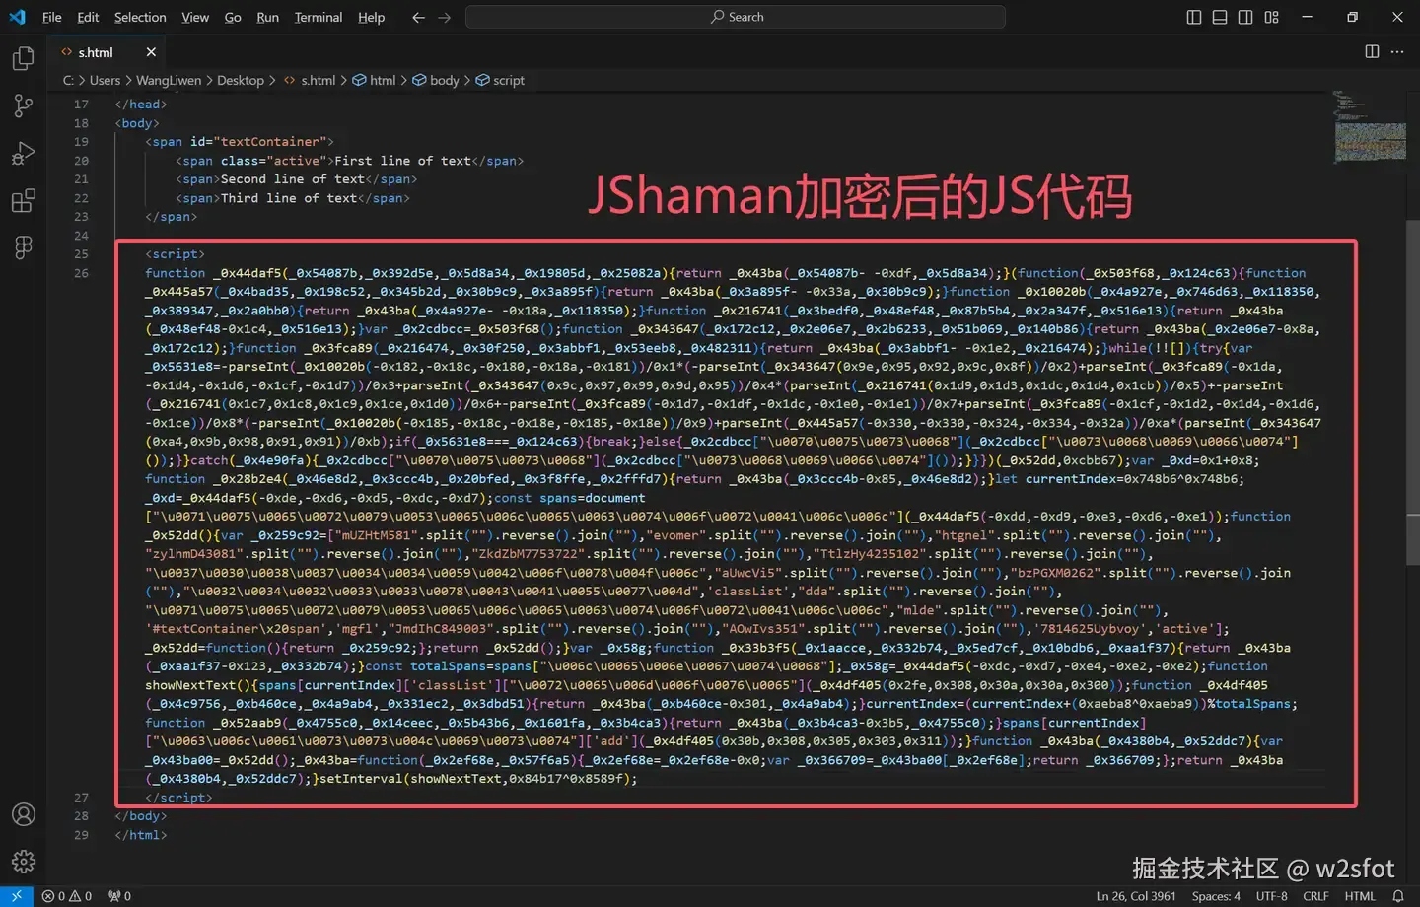The image size is (1420, 907).
Task: Expand the WangLiwen breadcrumb
Action: pyautogui.click(x=169, y=80)
